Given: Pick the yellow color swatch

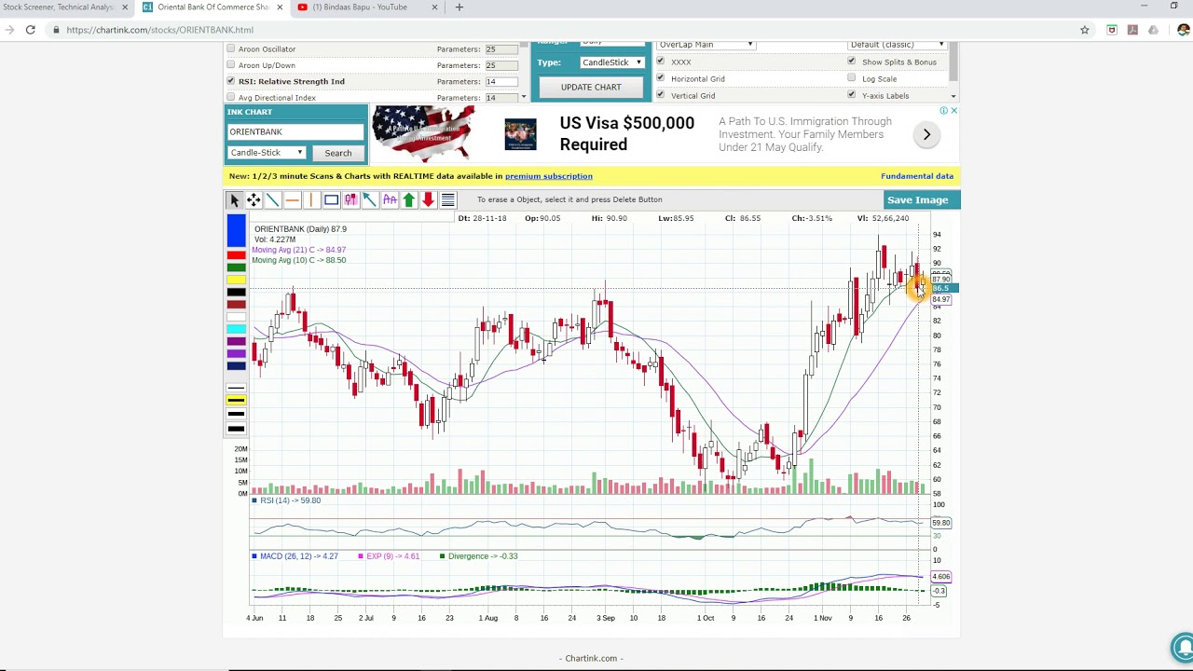Looking at the screenshot, I should [x=236, y=280].
